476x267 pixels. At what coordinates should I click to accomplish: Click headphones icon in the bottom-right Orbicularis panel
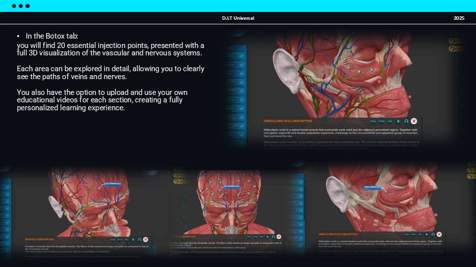(x=433, y=234)
